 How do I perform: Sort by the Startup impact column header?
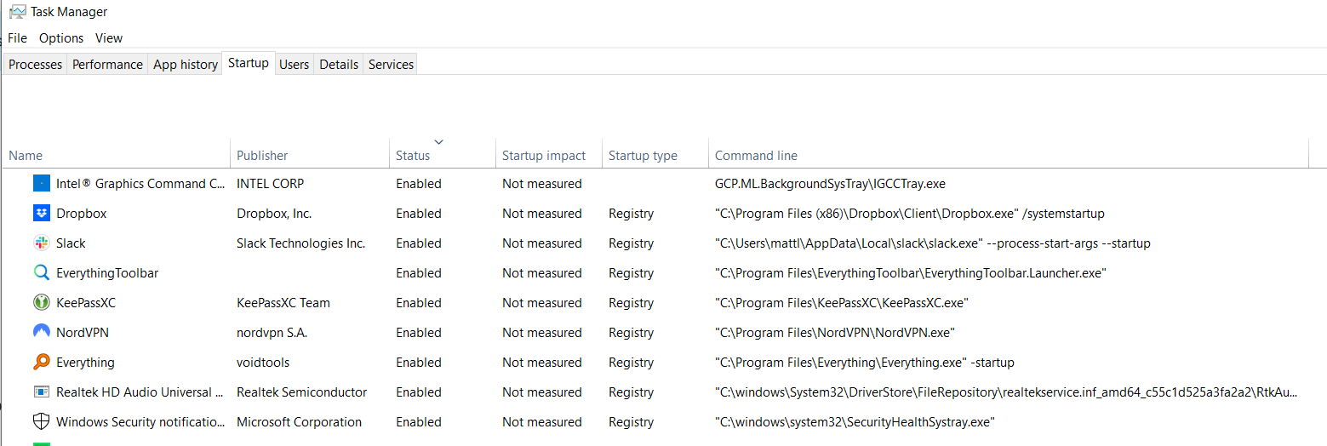(544, 155)
